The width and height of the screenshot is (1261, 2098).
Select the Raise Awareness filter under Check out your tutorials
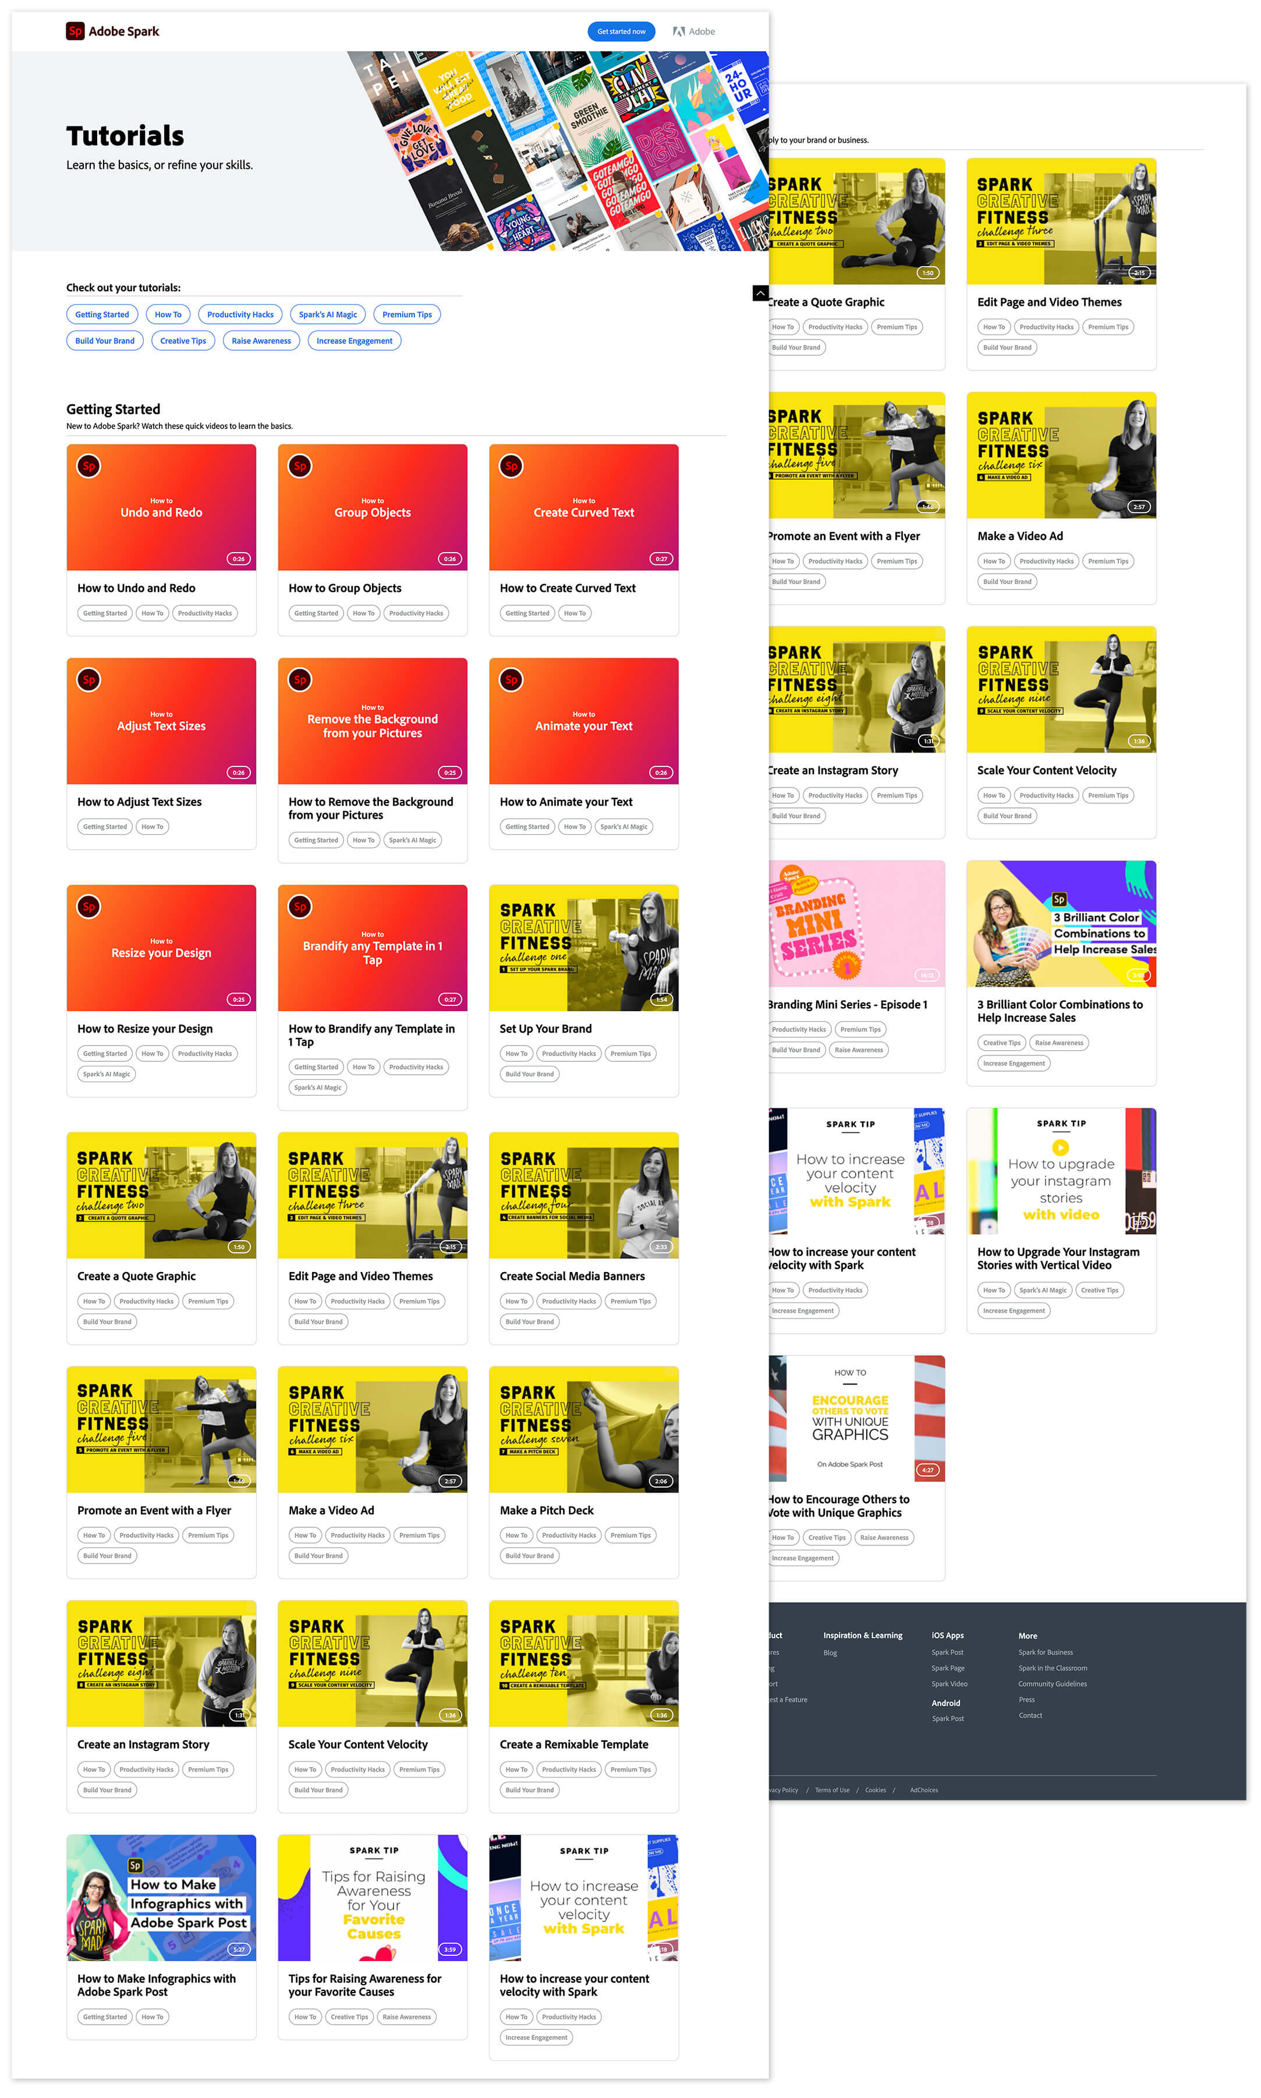tap(262, 341)
